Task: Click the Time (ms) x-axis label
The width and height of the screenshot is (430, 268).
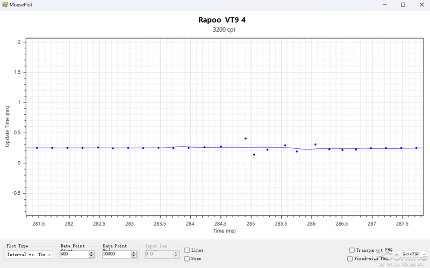Action: pos(224,231)
